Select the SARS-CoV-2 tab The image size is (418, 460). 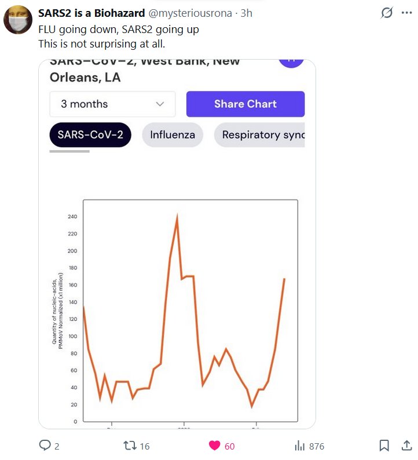coord(90,135)
